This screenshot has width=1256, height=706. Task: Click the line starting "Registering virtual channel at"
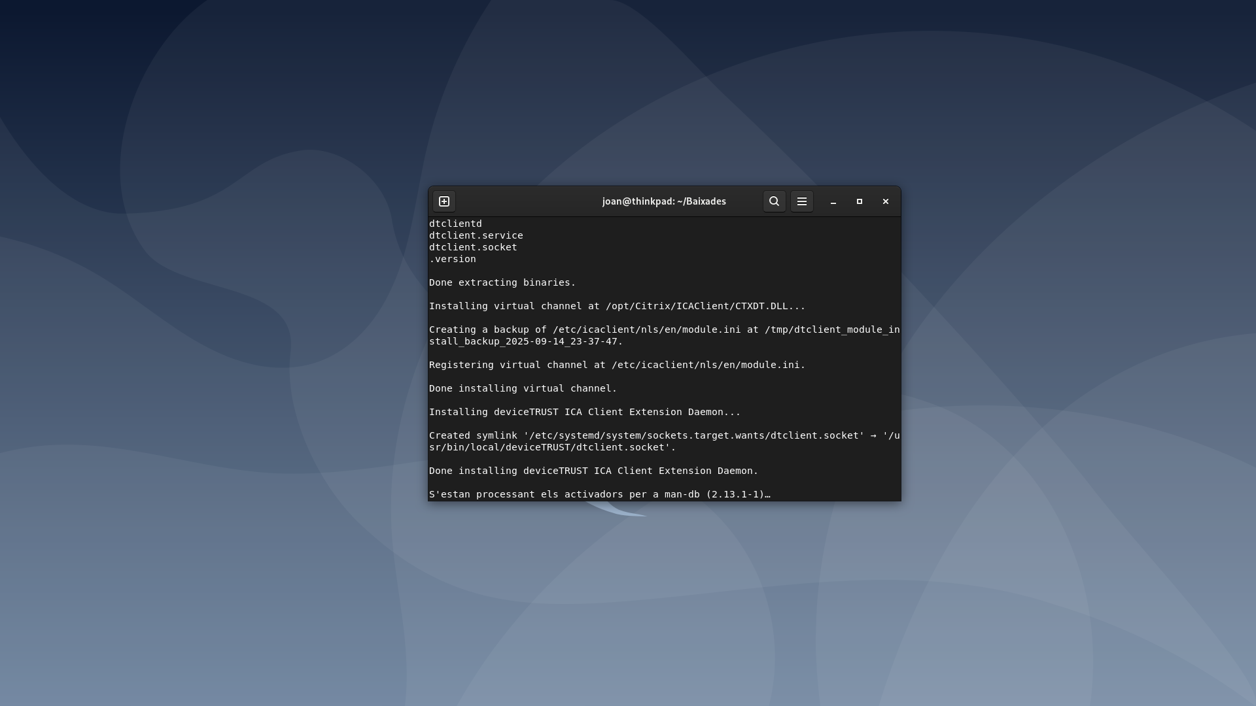click(x=618, y=365)
